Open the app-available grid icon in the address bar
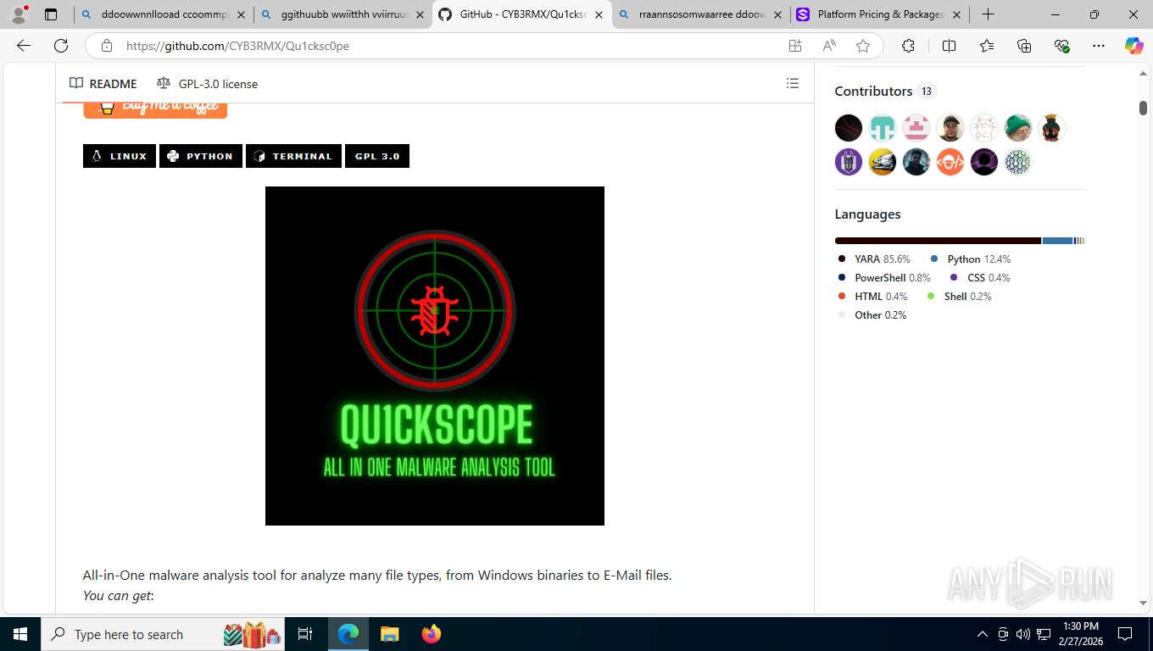Image resolution: width=1153 pixels, height=651 pixels. [x=795, y=46]
